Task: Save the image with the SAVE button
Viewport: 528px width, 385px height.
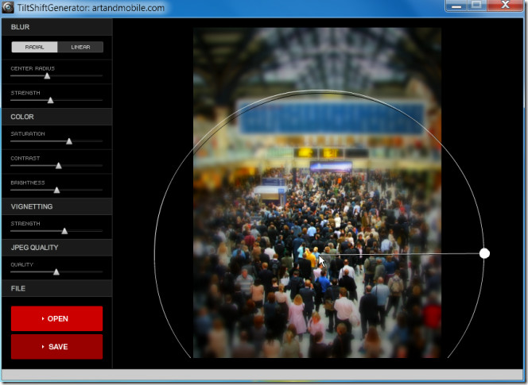Action: point(57,347)
